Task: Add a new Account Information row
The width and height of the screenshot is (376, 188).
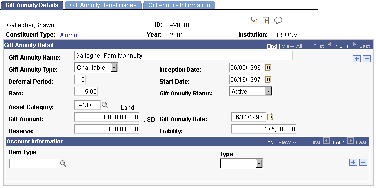Action: (353, 162)
